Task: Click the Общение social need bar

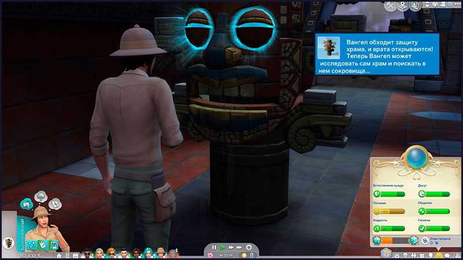Action: (x=434, y=211)
